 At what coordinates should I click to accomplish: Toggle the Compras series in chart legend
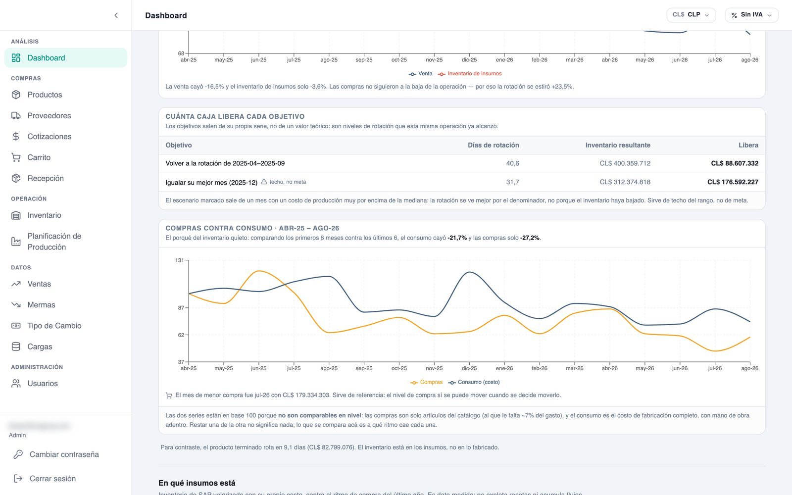(426, 382)
